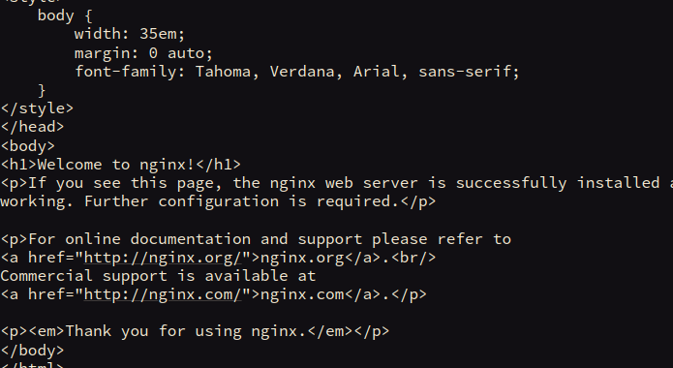Click 'sans-serif;' at end of font-family line
This screenshot has height=368, width=673.
point(469,72)
